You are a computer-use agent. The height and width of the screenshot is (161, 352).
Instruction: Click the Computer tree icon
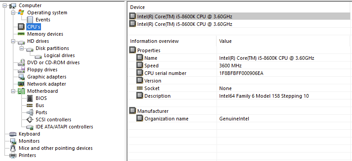click(13, 5)
